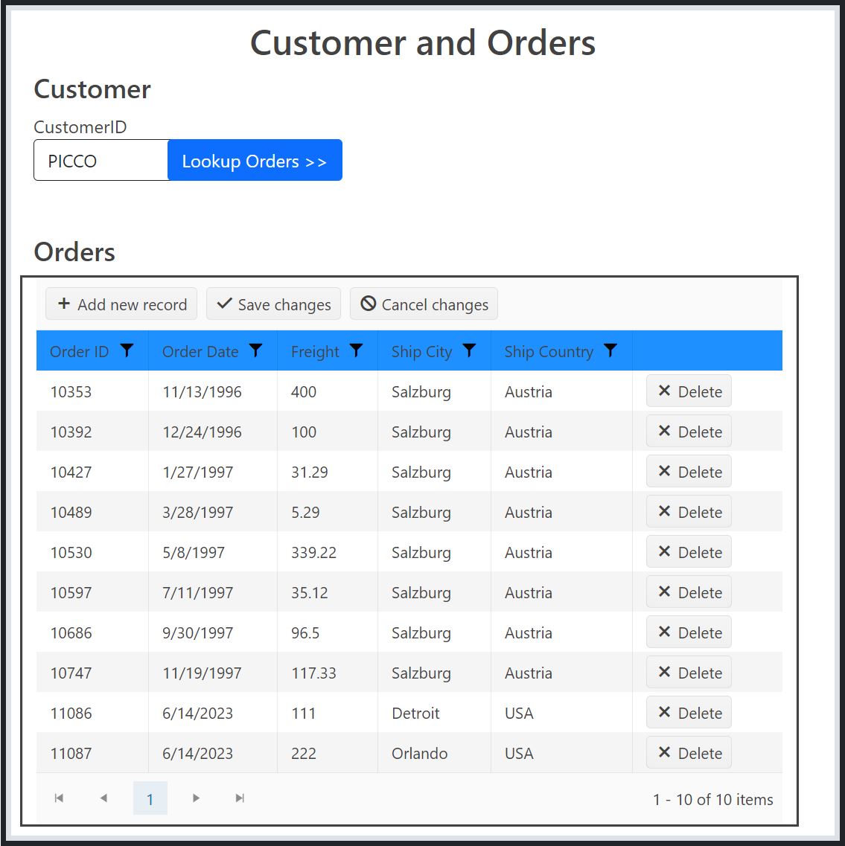Select the Orlando ship city cell

tap(434, 753)
